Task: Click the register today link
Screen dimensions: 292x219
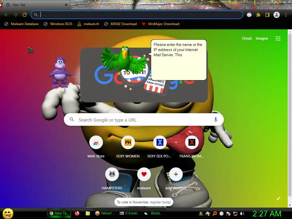Action: [160, 202]
